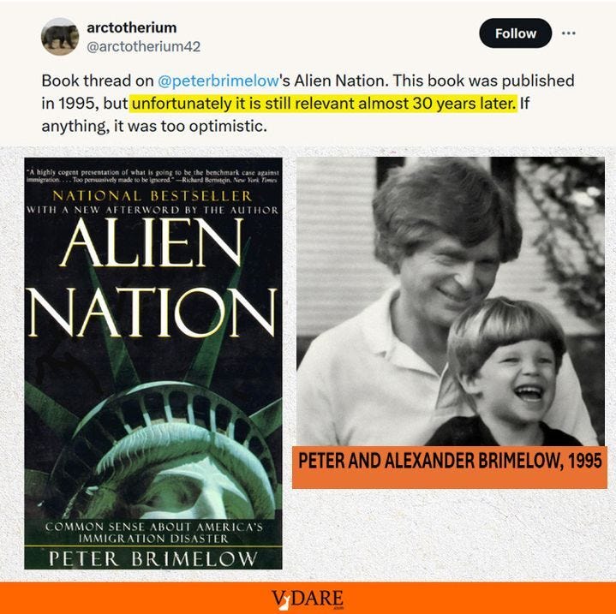Click the Peter Brimelow author name on the cover
Screen dimensions: 616x614
click(x=153, y=558)
